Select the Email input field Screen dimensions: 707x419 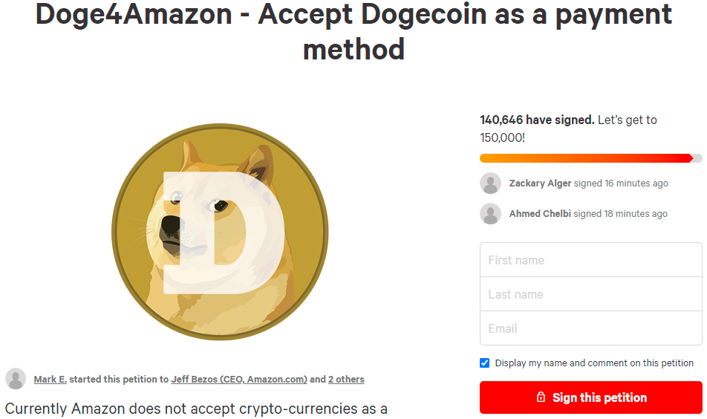(x=590, y=328)
